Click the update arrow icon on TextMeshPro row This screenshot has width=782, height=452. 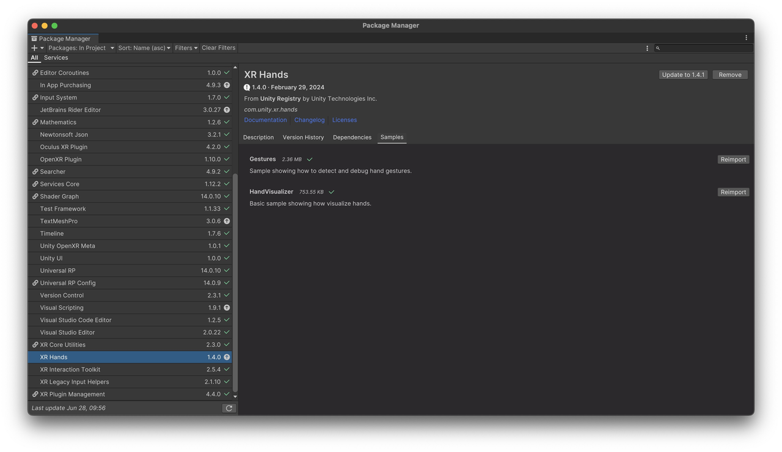[227, 221]
